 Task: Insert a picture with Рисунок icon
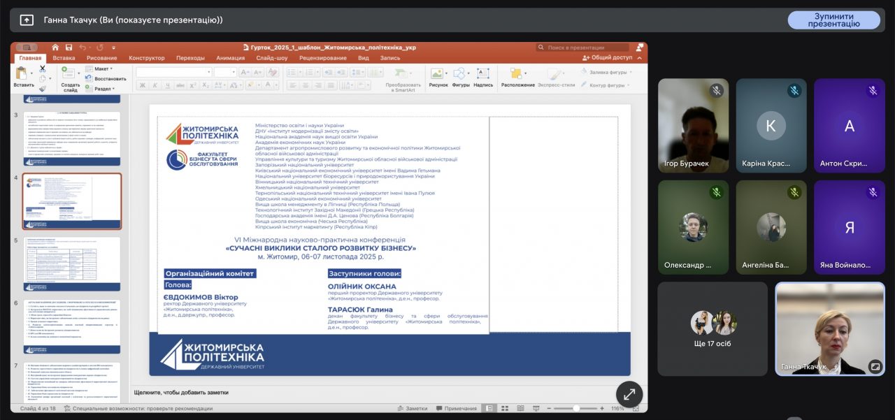pyautogui.click(x=438, y=75)
